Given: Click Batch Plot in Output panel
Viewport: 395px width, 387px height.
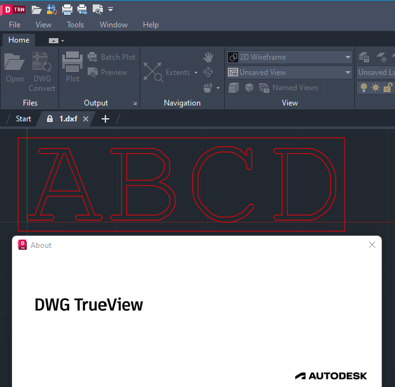Looking at the screenshot, I should [112, 57].
